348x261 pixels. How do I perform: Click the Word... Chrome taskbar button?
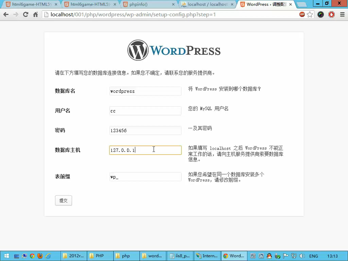234,256
